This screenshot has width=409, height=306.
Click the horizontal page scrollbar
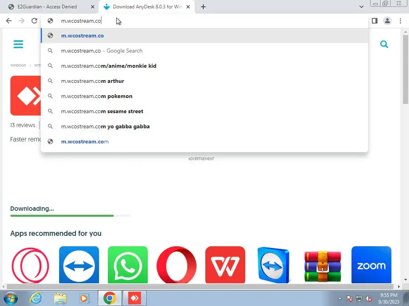[200, 287]
